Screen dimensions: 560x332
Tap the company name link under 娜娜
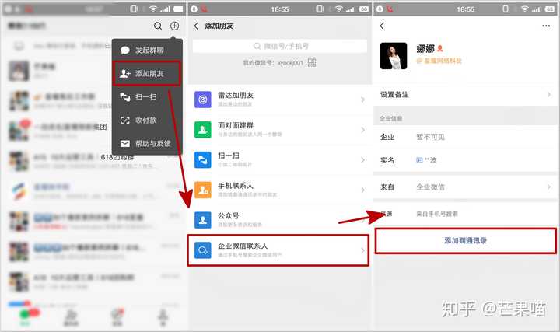[x=439, y=61]
